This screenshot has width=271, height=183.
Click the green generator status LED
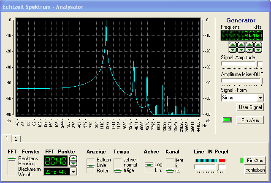228,120
